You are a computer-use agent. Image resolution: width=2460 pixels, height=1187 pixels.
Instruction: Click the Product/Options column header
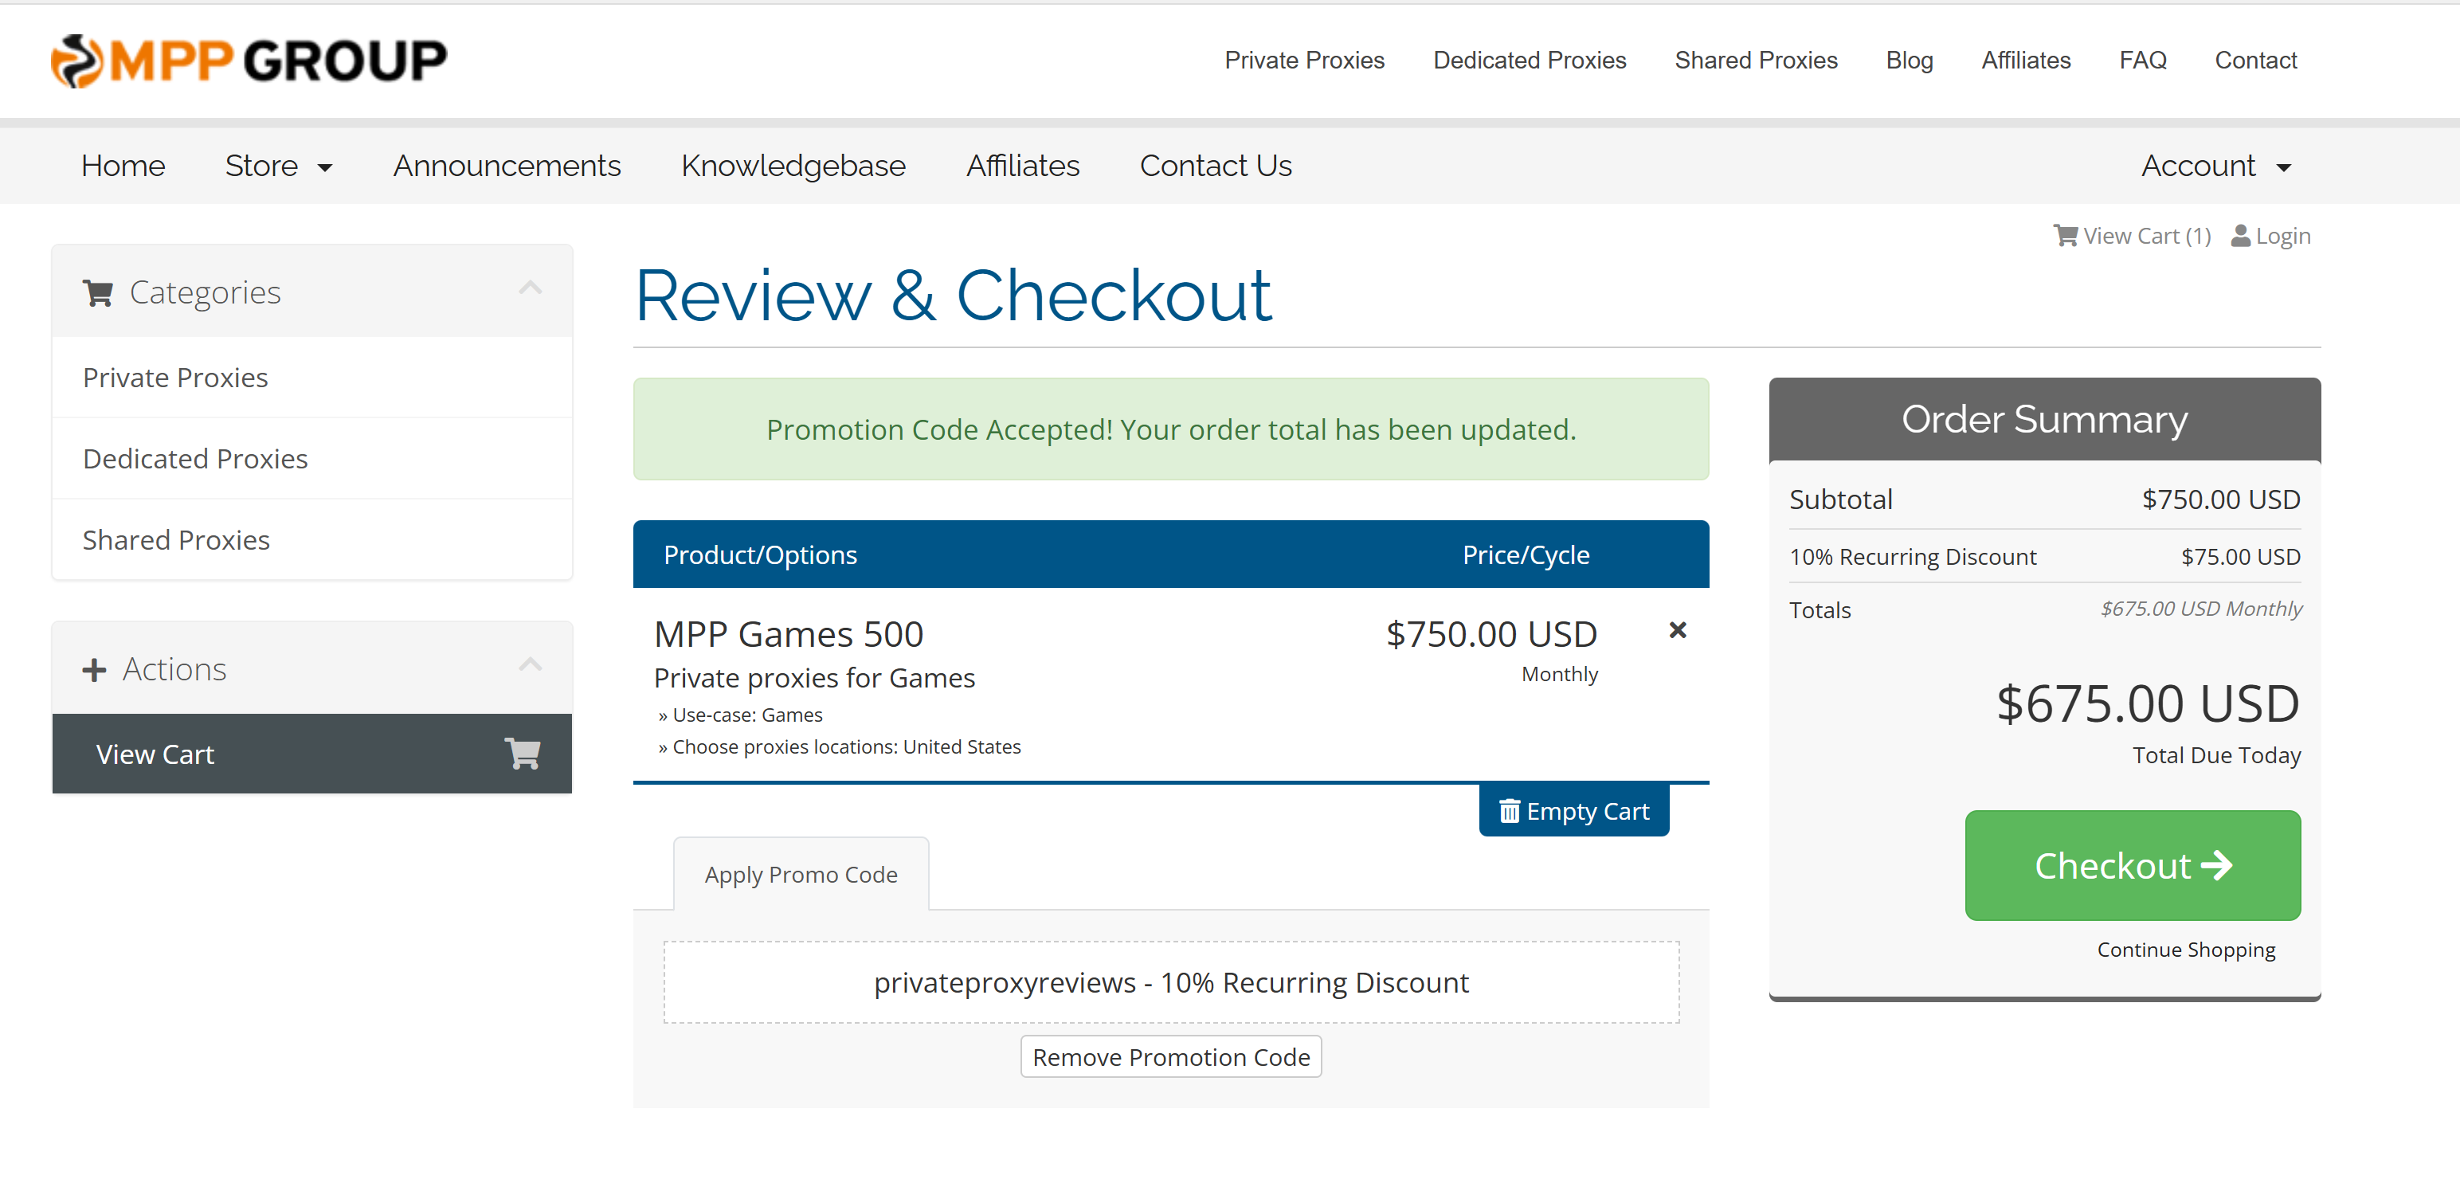point(760,554)
